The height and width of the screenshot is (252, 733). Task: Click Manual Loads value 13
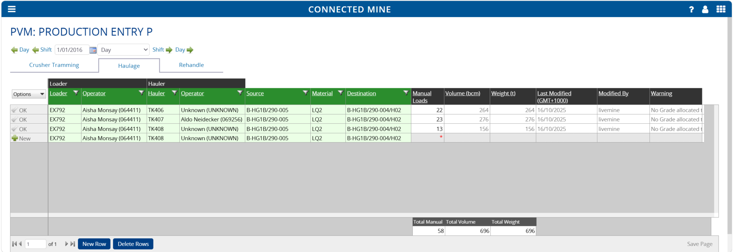427,129
